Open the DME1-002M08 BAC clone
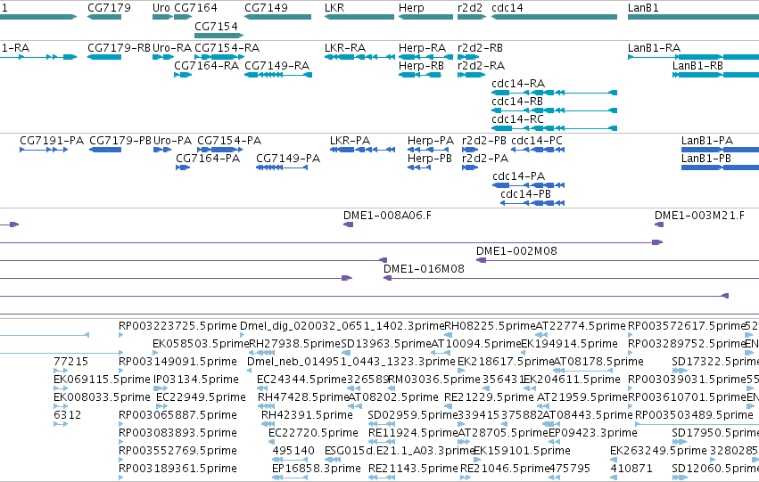This screenshot has width=759, height=482. (617, 260)
